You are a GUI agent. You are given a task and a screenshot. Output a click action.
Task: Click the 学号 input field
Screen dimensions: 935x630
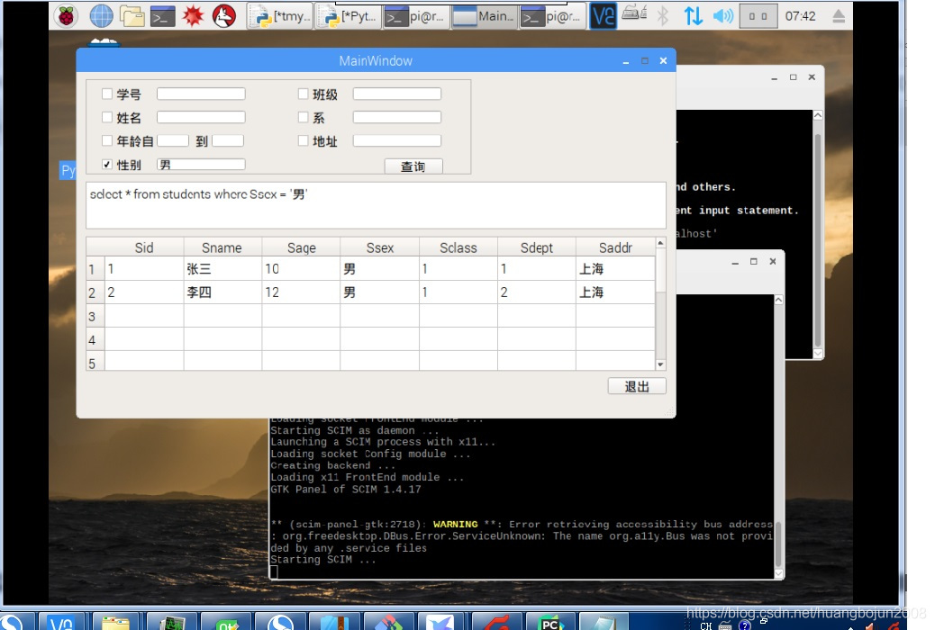201,94
